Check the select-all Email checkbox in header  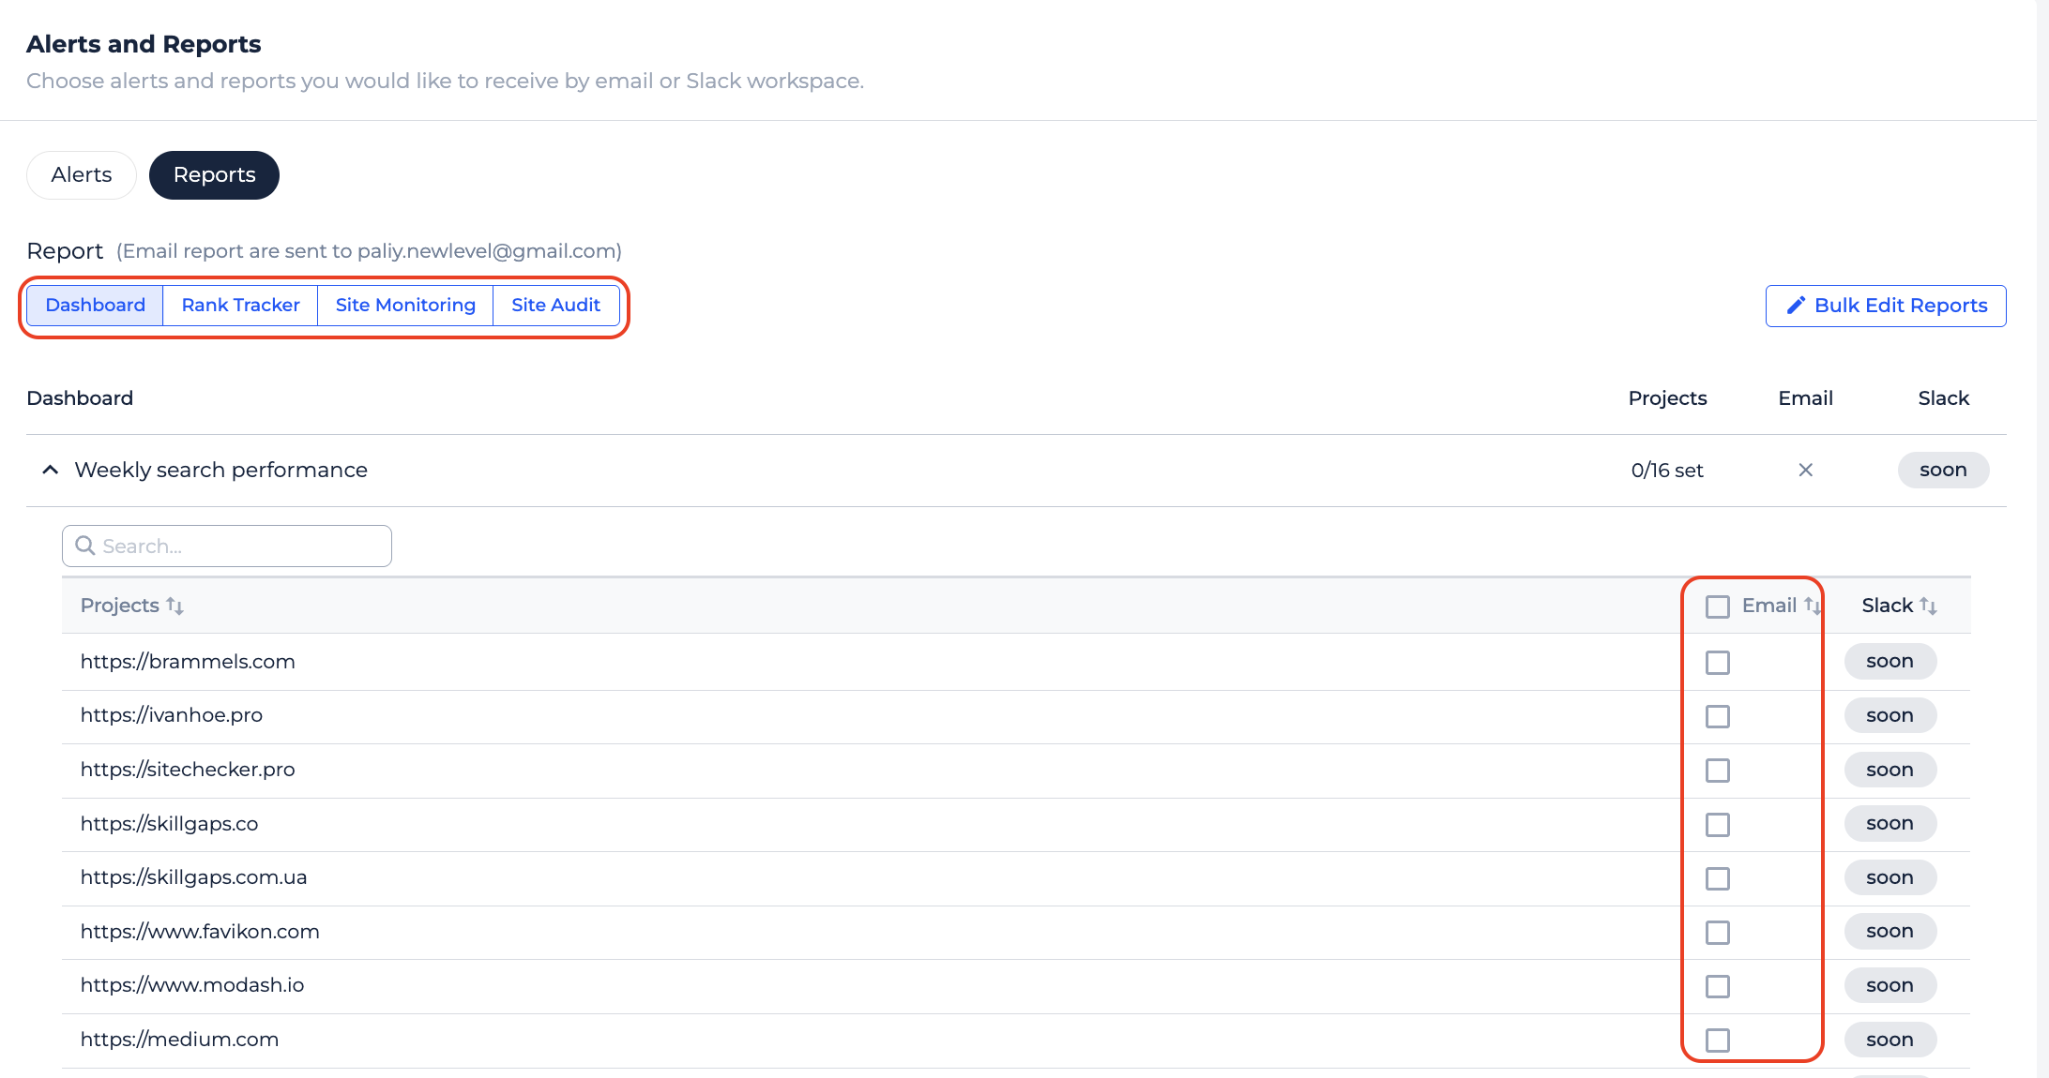(x=1717, y=606)
